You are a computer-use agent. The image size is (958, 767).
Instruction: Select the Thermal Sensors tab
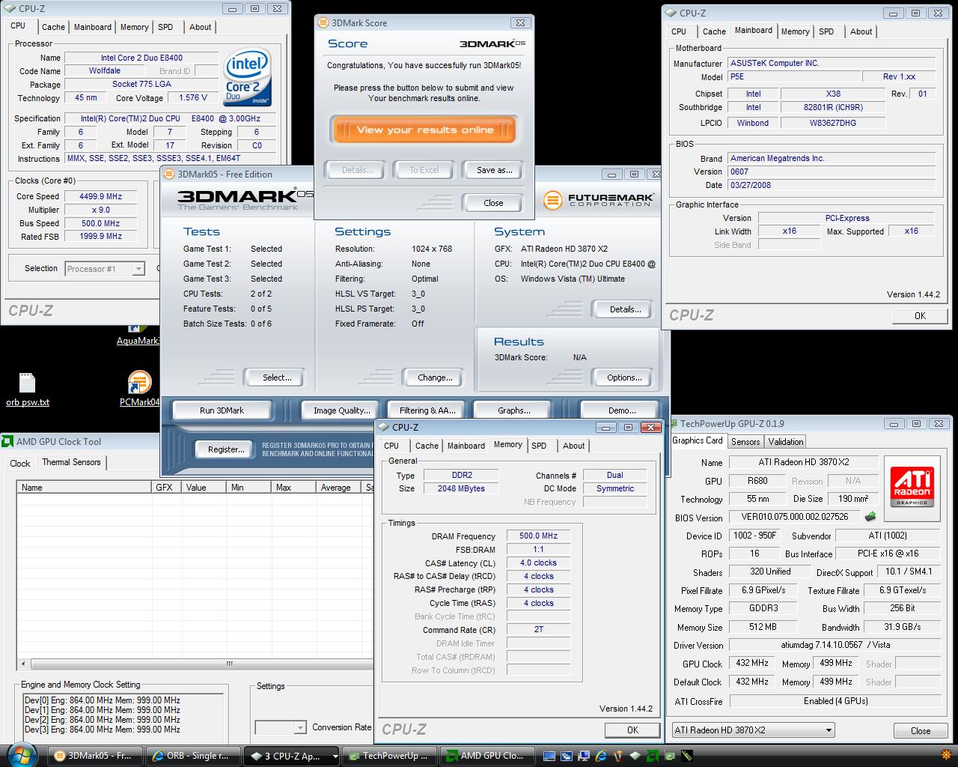click(x=71, y=462)
